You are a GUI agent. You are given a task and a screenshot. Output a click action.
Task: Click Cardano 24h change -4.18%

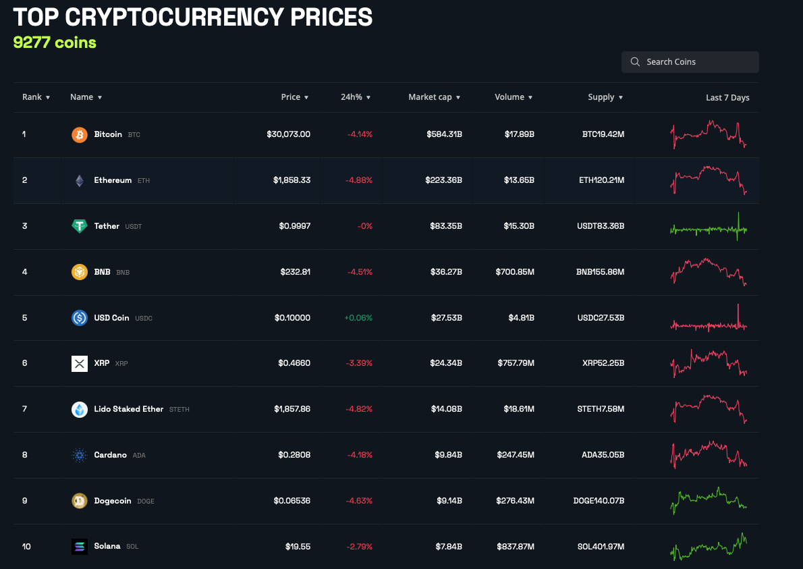pyautogui.click(x=360, y=455)
